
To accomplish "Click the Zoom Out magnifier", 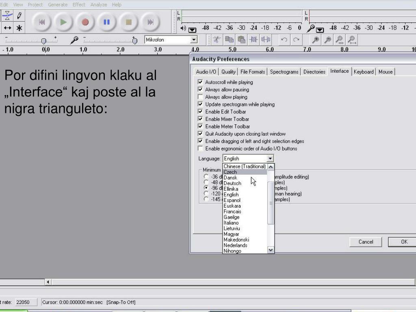I will point(328,40).
